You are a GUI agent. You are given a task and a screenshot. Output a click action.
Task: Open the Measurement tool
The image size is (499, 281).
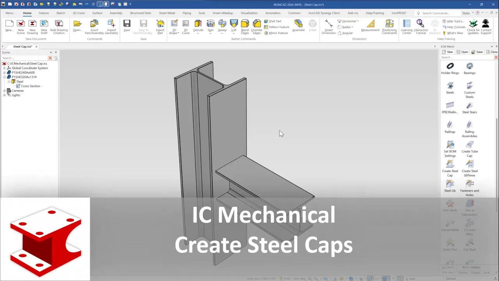[x=370, y=27]
